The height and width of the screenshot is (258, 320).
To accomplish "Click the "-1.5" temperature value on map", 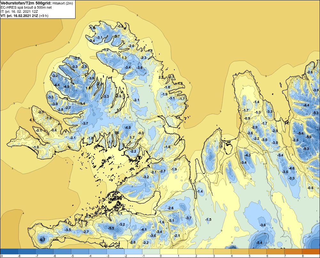I will click(x=208, y=220).
